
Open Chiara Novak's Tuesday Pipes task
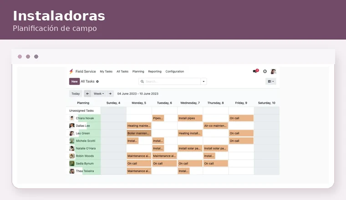pyautogui.click(x=158, y=118)
